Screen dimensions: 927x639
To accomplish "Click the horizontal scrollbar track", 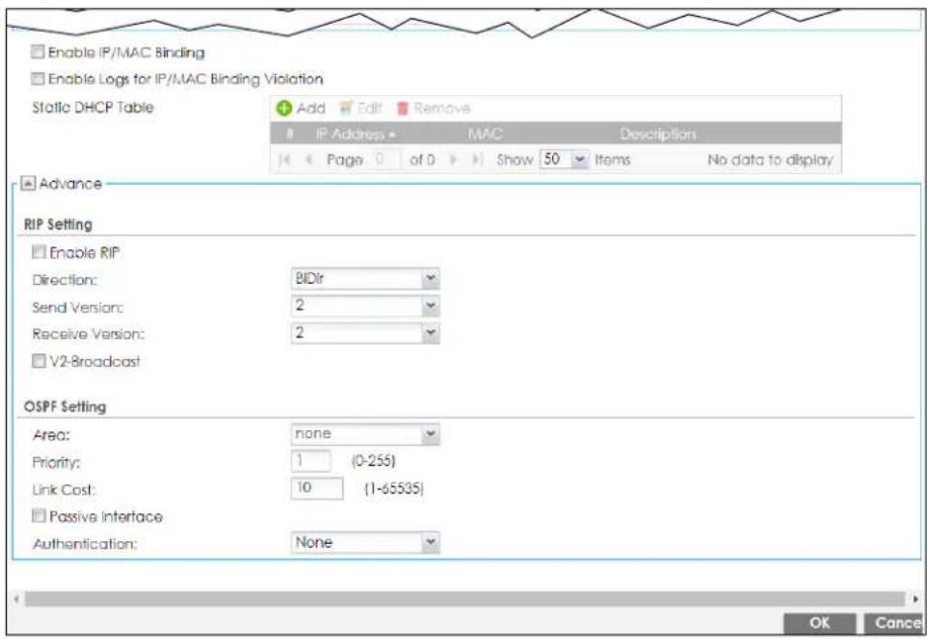I will tap(465, 598).
